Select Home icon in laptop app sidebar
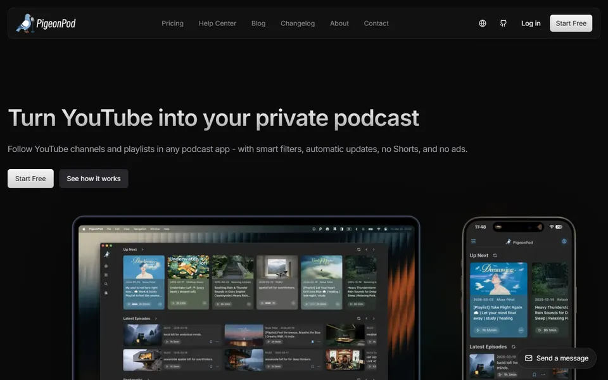The width and height of the screenshot is (608, 380). 106,266
